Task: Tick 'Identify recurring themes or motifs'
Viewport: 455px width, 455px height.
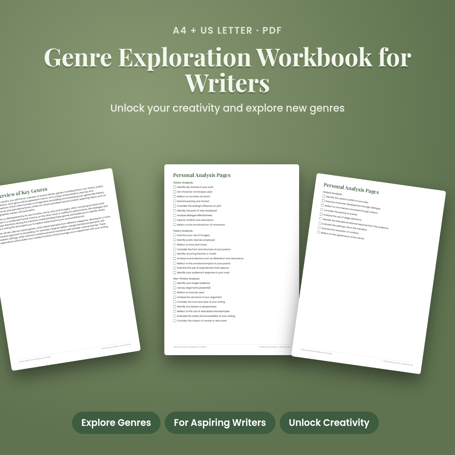Action: point(175,254)
